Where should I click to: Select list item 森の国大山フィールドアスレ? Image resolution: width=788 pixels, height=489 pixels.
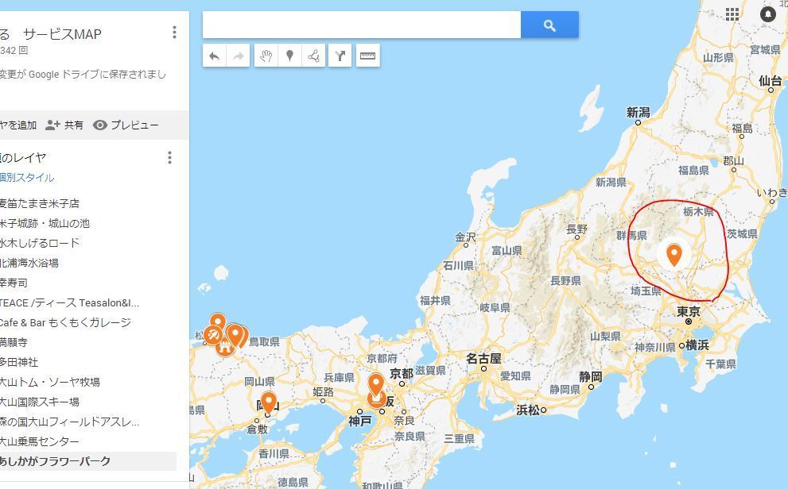(70, 422)
